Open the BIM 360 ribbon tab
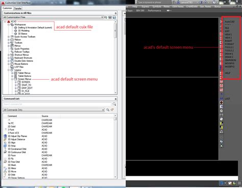The width and height of the screenshot is (242, 188). pyautogui.click(x=140, y=11)
